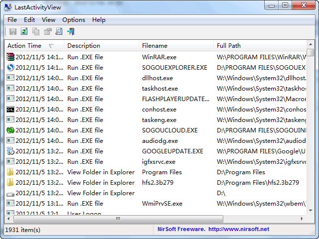Click the horizontal scrollbar left arrow
The width and height of the screenshot is (319, 239).
[x=8, y=219]
